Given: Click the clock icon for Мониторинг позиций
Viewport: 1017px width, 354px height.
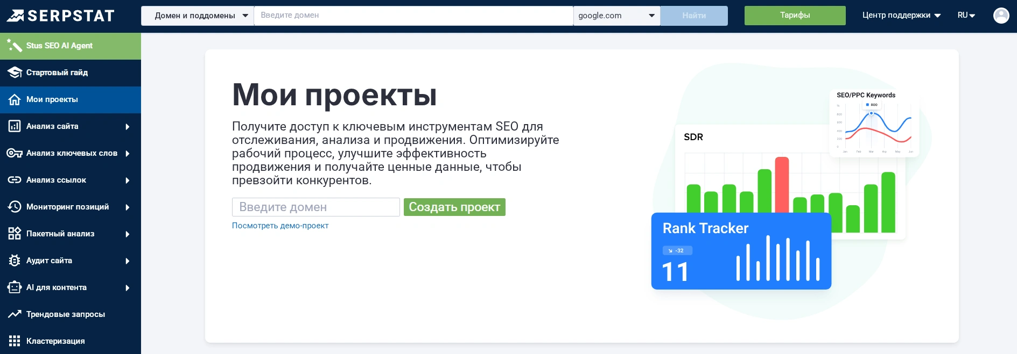Looking at the screenshot, I should (x=15, y=207).
